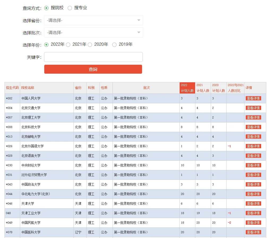267x238 pixels.
Task: View details for 中国医科大学
Action: click(x=253, y=232)
